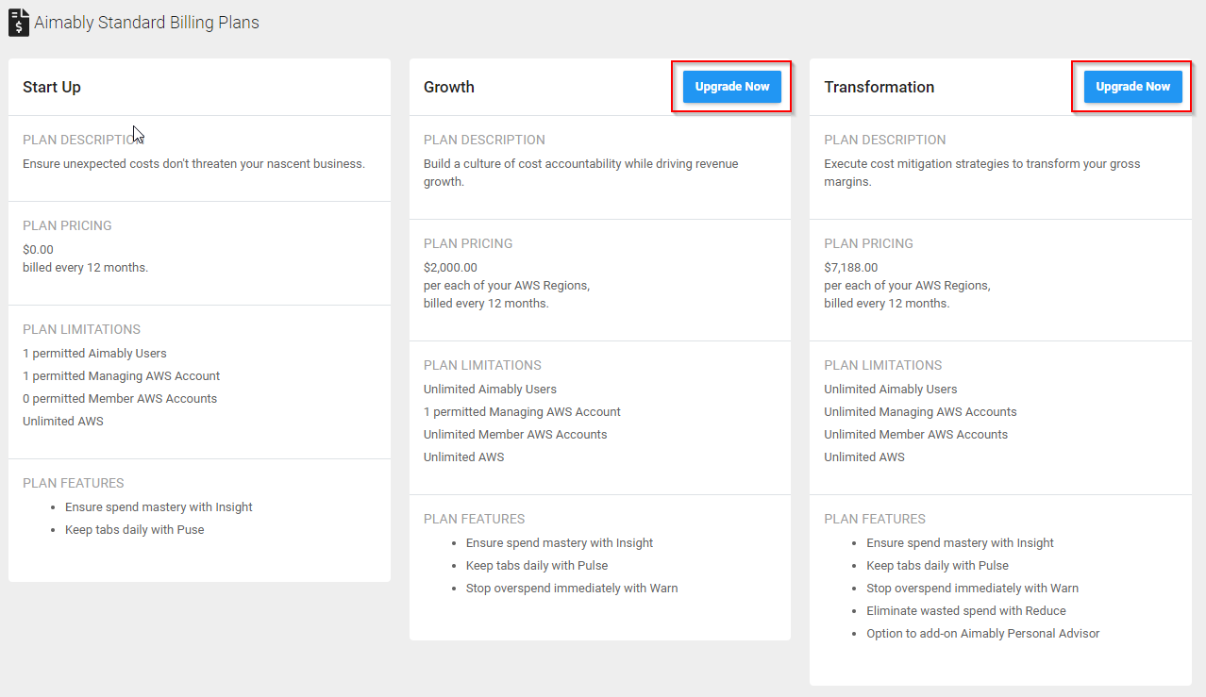This screenshot has height=697, width=1206.
Task: Click '1 permitted Aimably Users' limitation
Action: click(x=94, y=354)
